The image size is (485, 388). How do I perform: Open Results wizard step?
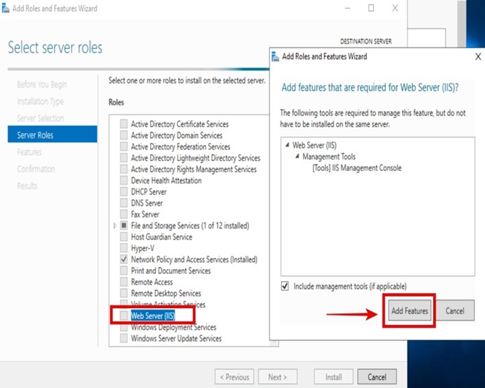[27, 185]
